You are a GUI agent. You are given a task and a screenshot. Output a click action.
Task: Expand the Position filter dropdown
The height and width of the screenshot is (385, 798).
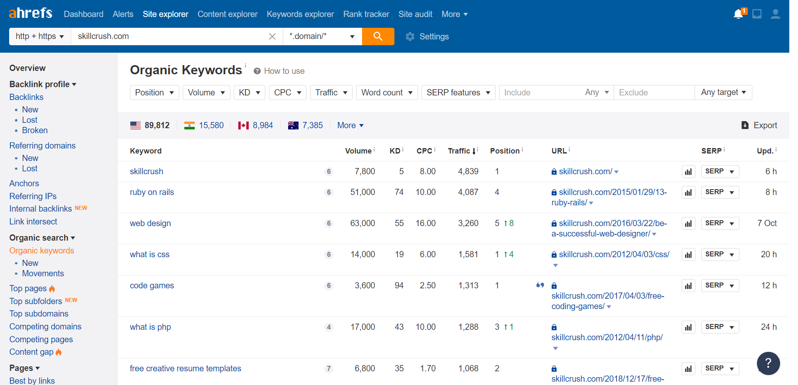[x=154, y=93]
